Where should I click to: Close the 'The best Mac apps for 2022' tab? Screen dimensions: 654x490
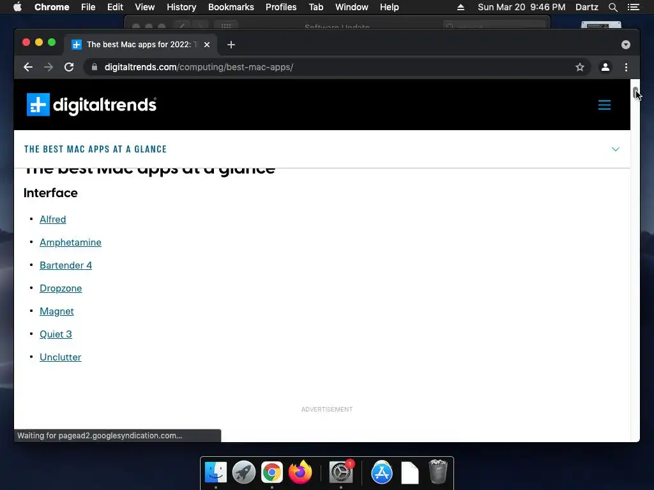[x=207, y=45]
